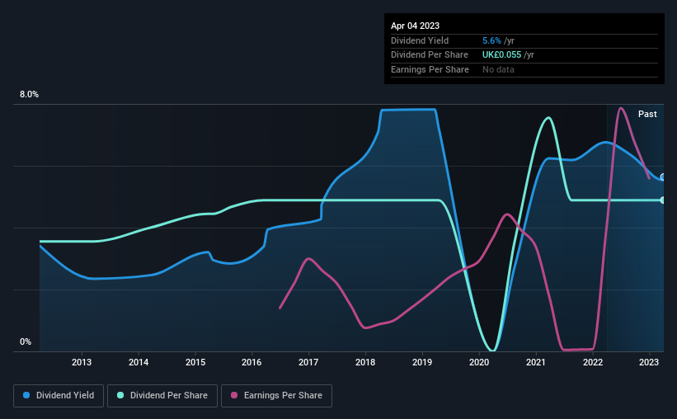This screenshot has height=419, width=677.
Task: Click the 5.6% dividend yield value in tooltip
Action: click(x=491, y=40)
